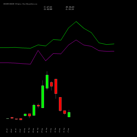Screen dimensions: 137x137
Task: Select the 31 Jul date label
Action: [x=20, y=131]
